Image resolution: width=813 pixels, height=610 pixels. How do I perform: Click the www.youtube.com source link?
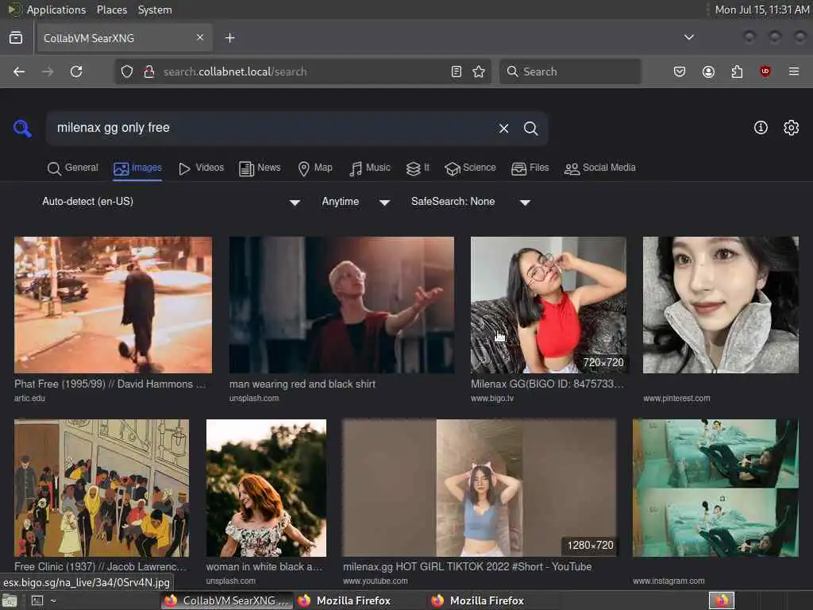[x=376, y=581]
